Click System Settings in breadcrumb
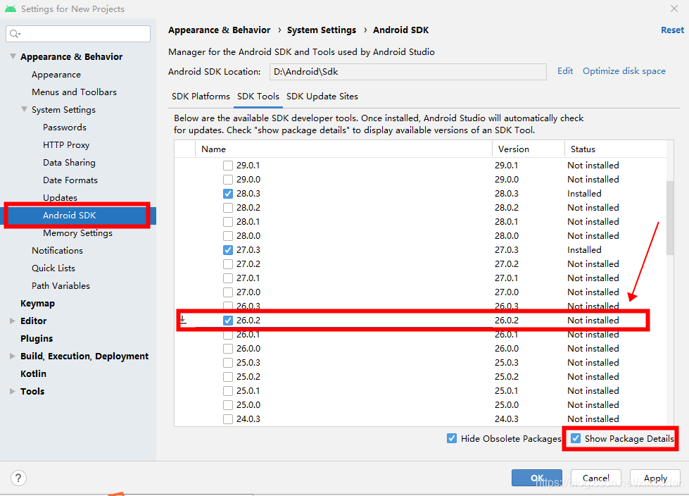The width and height of the screenshot is (689, 496). coord(321,30)
